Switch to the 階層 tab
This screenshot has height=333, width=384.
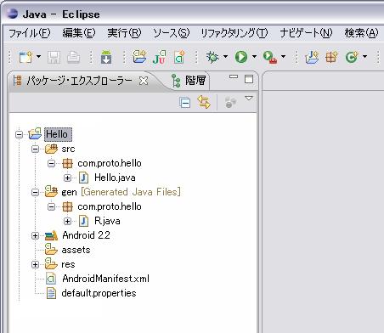pyautogui.click(x=189, y=81)
